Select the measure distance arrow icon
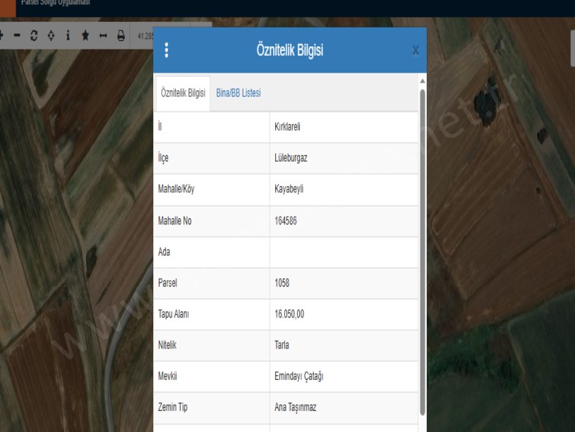The height and width of the screenshot is (432, 575). 102,36
